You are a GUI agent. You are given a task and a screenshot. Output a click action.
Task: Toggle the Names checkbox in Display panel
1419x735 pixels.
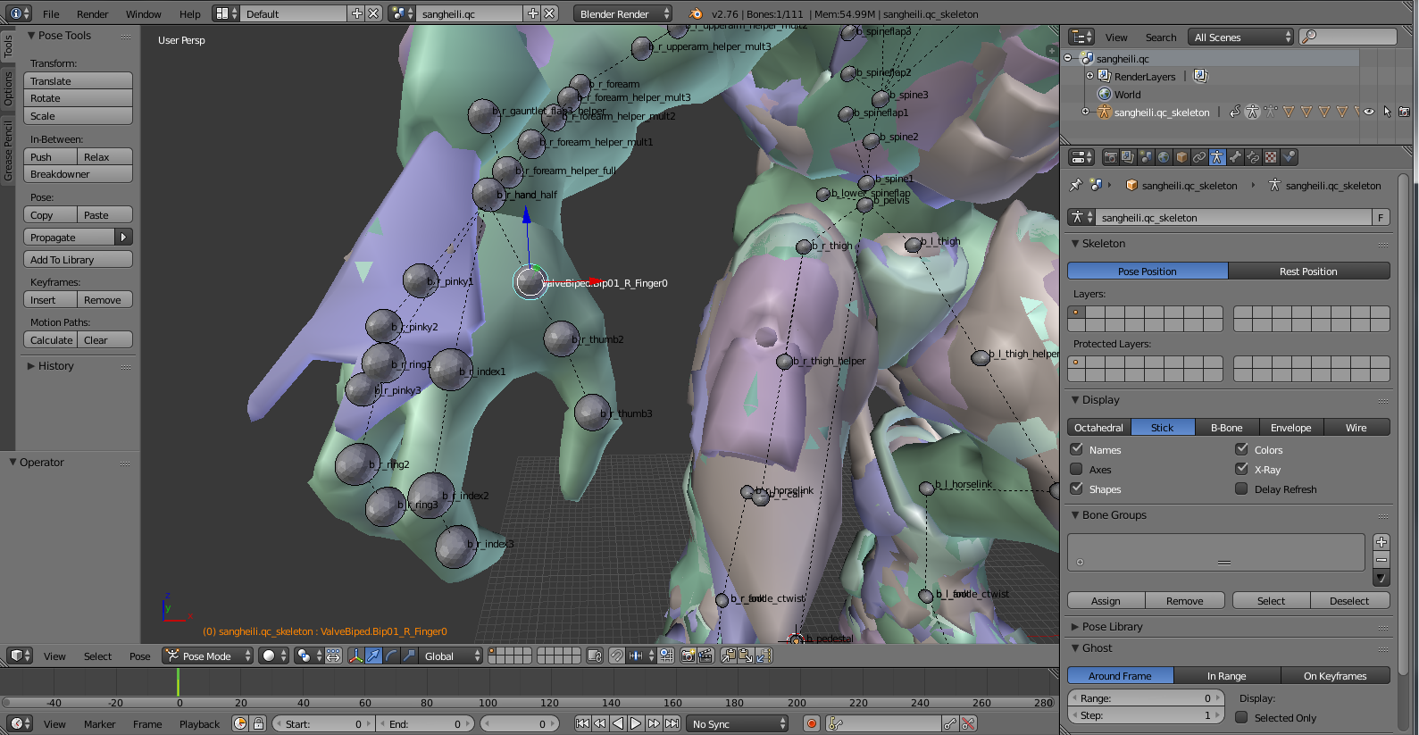(x=1077, y=449)
